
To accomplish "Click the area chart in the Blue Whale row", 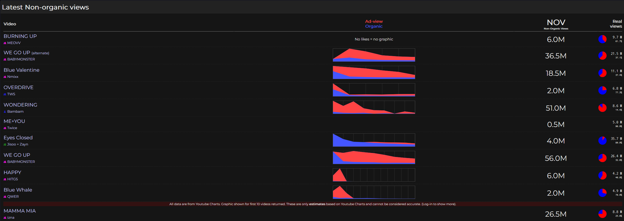I will pyautogui.click(x=374, y=192).
